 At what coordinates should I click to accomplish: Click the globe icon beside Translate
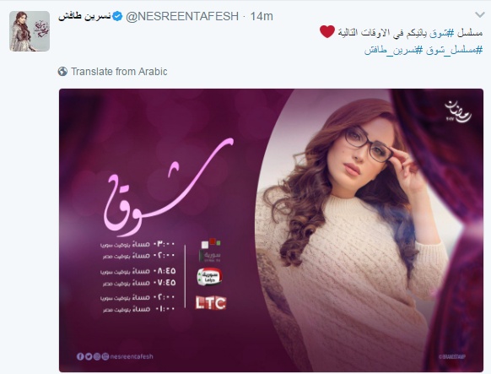(62, 72)
